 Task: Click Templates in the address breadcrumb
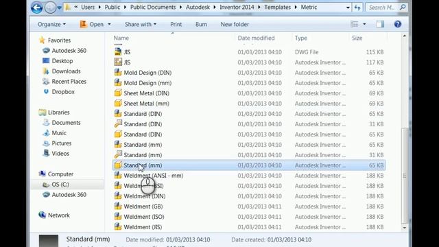277,8
